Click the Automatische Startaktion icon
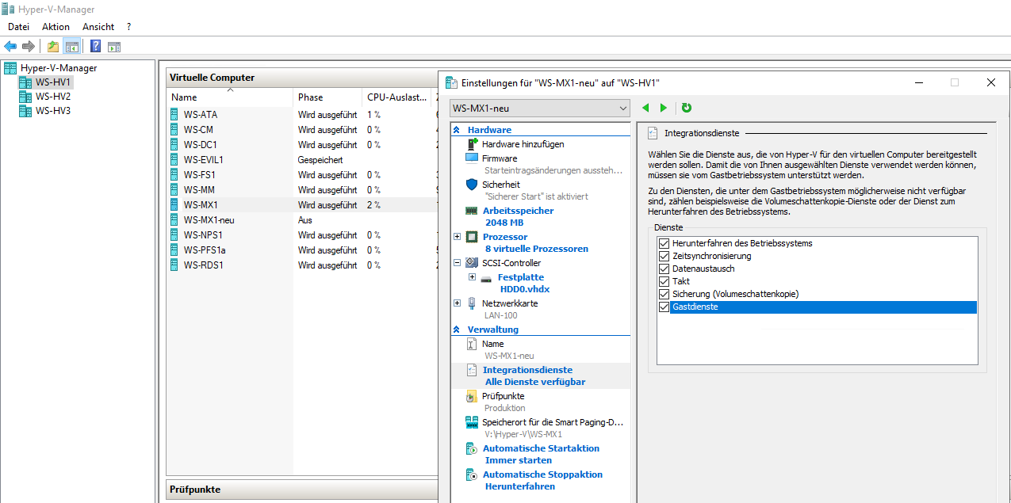The image size is (1011, 503). coord(471,448)
